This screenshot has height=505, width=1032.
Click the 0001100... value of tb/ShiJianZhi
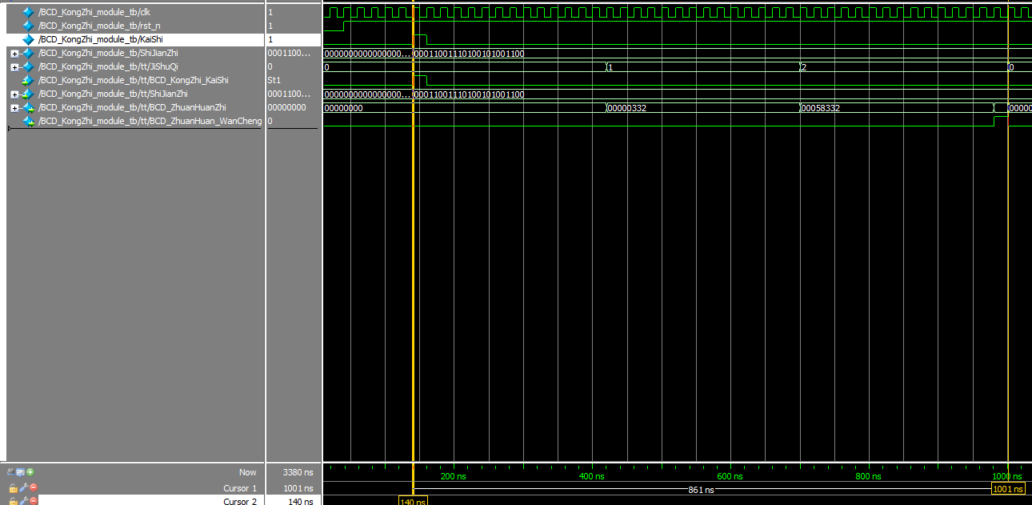(288, 53)
